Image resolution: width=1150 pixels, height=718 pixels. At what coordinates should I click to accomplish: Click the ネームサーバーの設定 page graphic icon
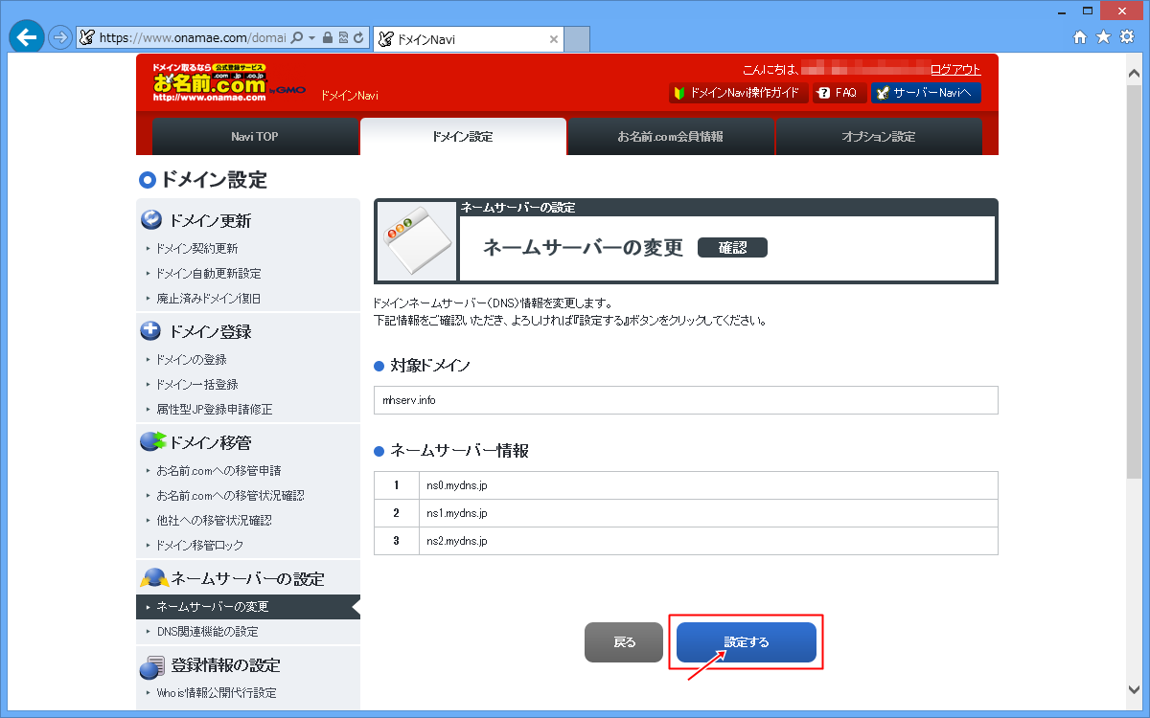pyautogui.click(x=415, y=239)
